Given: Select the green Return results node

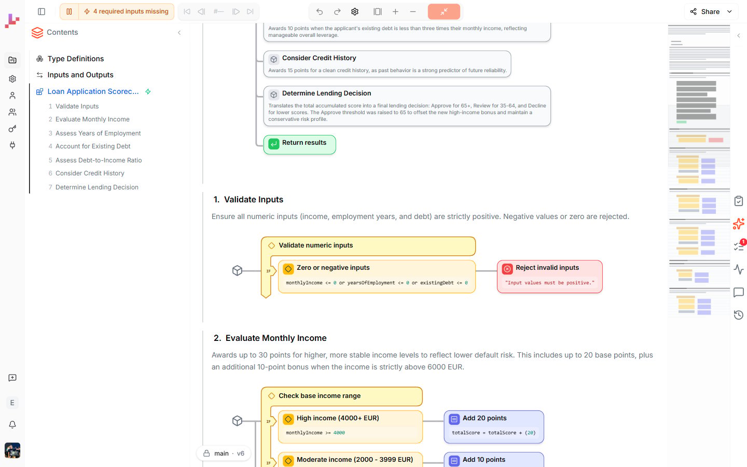Looking at the screenshot, I should 299,144.
